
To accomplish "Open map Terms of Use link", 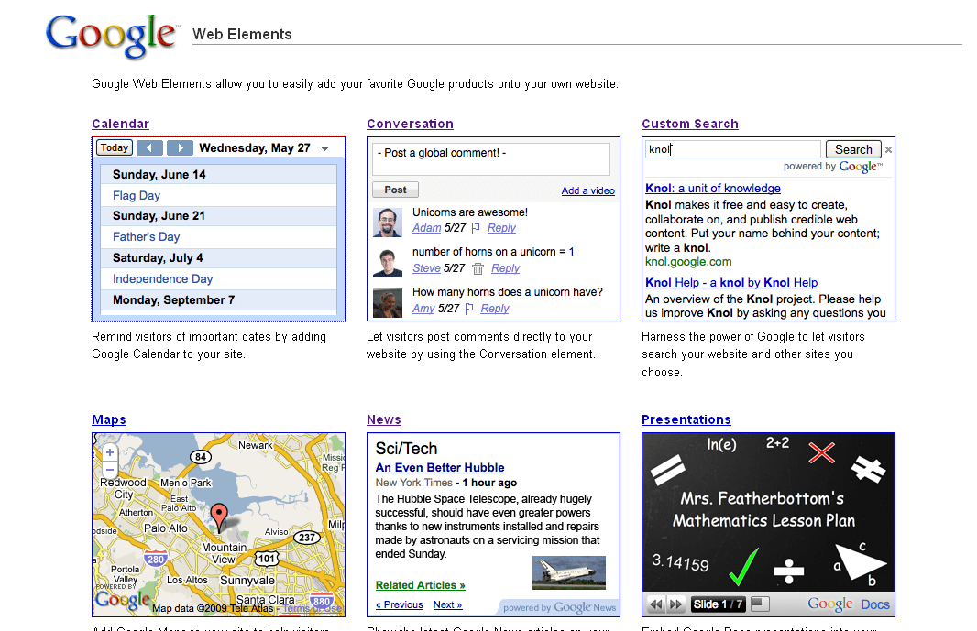I will (x=312, y=608).
